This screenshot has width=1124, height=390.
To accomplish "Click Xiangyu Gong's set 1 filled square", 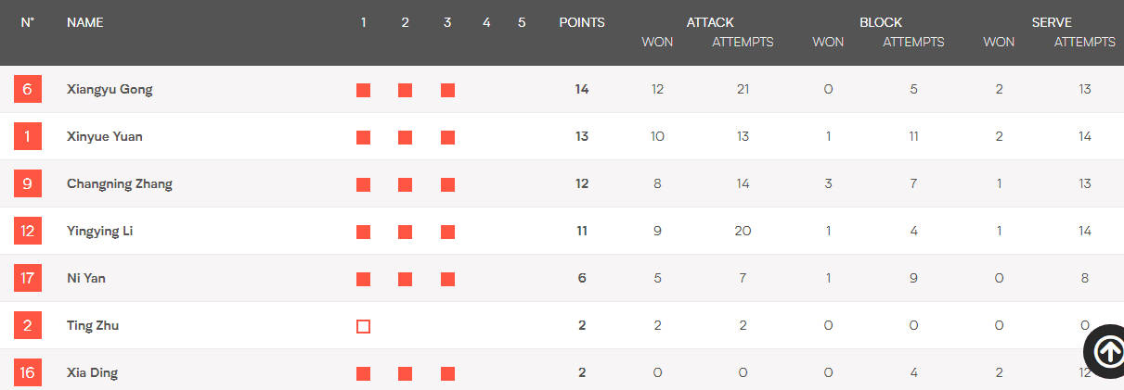I will 363,90.
